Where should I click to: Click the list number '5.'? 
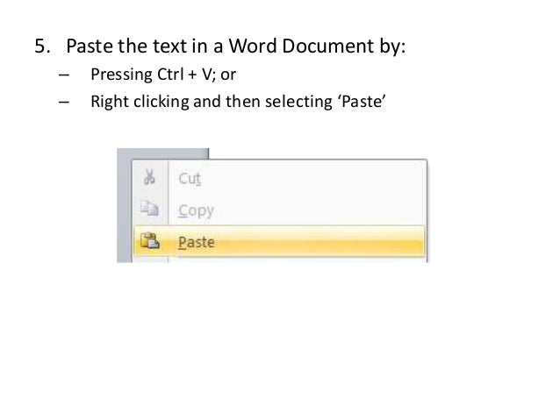[x=42, y=46]
